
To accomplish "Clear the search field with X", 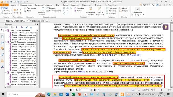I will tap(157, 5).
